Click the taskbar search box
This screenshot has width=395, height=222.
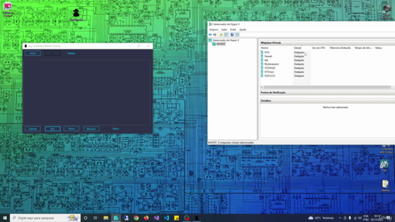[45, 218]
